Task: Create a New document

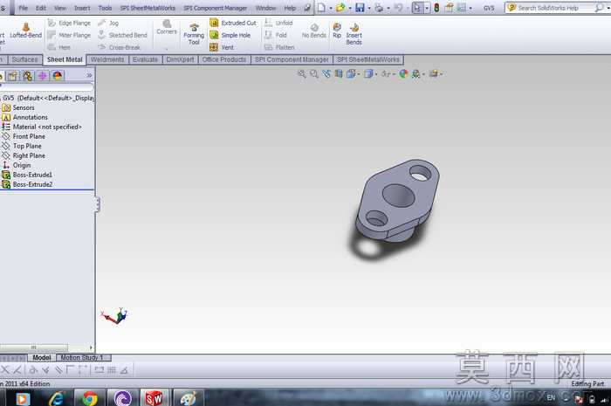Action: (x=321, y=7)
